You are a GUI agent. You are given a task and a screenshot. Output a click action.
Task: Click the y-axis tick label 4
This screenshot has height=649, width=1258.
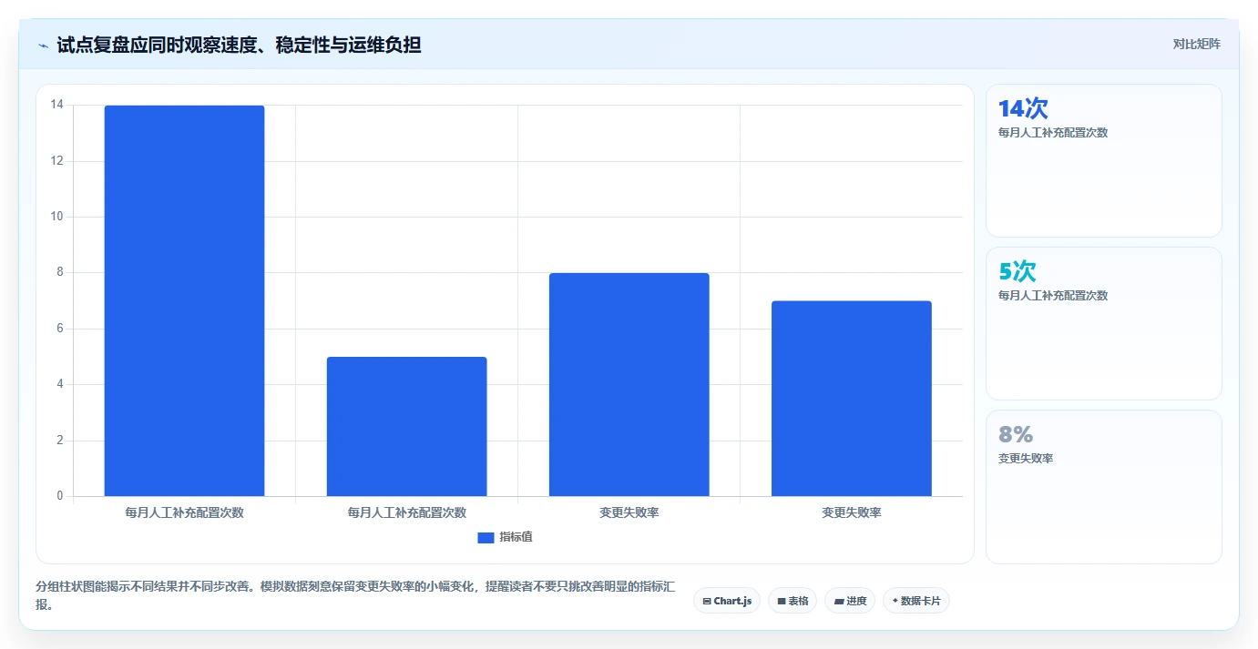point(60,384)
